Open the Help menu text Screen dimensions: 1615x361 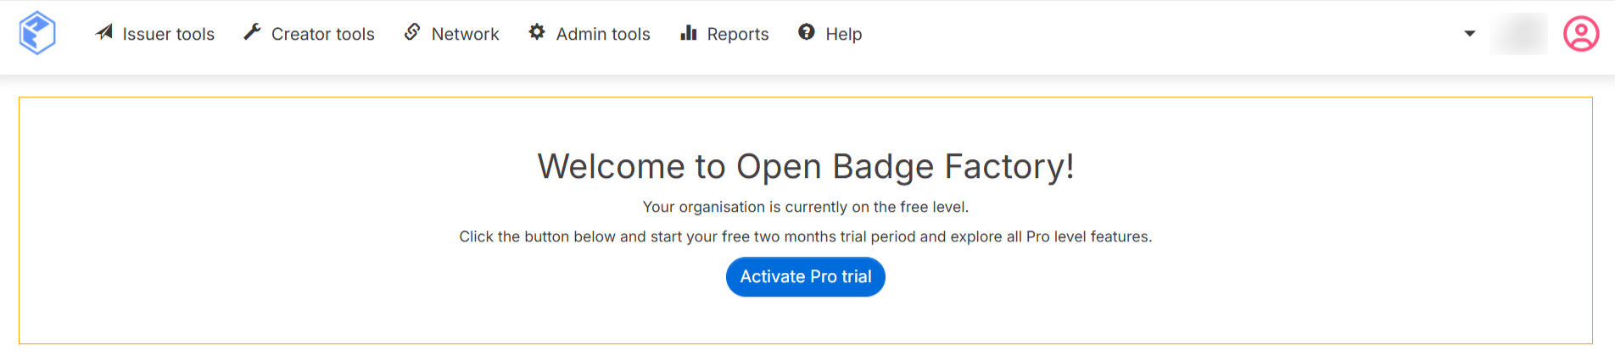coord(843,34)
